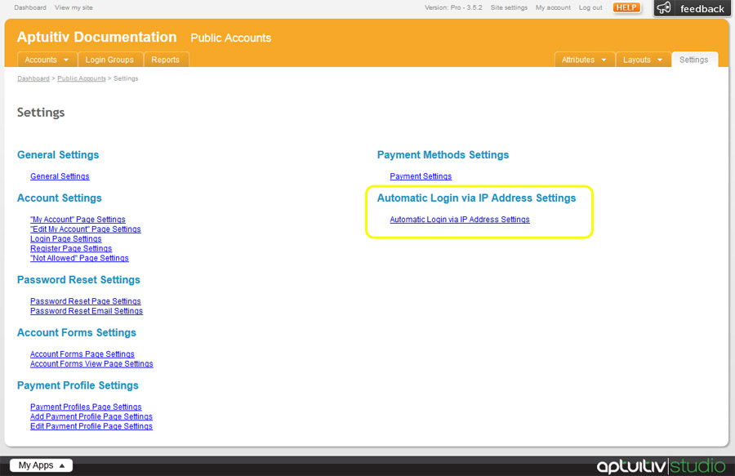Click View my site link
The image size is (735, 476).
[73, 7]
